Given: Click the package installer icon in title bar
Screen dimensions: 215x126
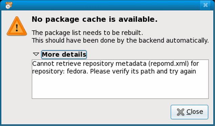Looking at the screenshot, I should click(x=9, y=5).
